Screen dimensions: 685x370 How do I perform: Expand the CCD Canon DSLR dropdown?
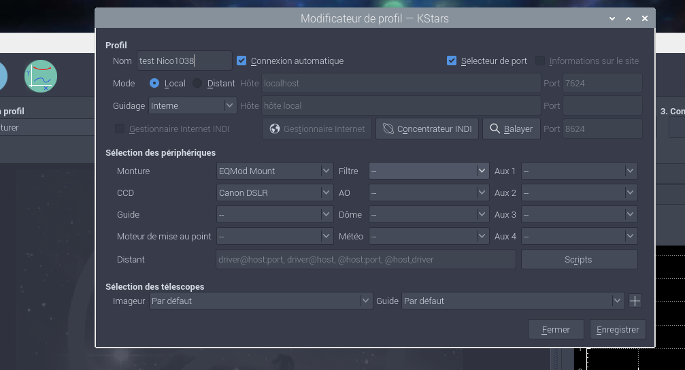click(x=274, y=192)
